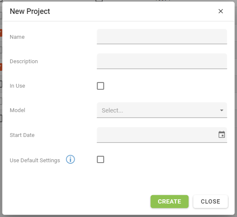237x217 pixels.
Task: Show info about Use Default Settings
Action: tap(70, 159)
